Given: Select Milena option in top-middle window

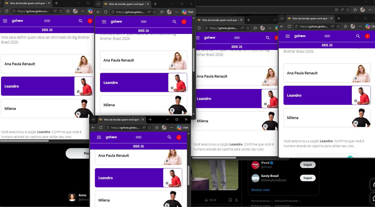Looking at the screenshot, I should point(143,105).
